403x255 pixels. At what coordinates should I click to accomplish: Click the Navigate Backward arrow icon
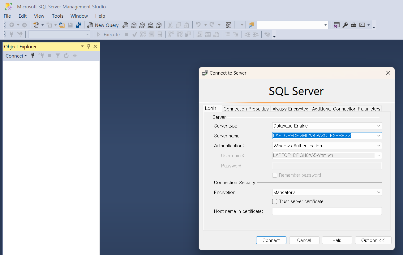pos(12,25)
